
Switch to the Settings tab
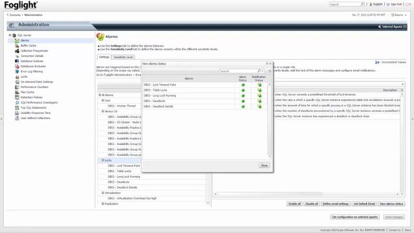pyautogui.click(x=103, y=57)
